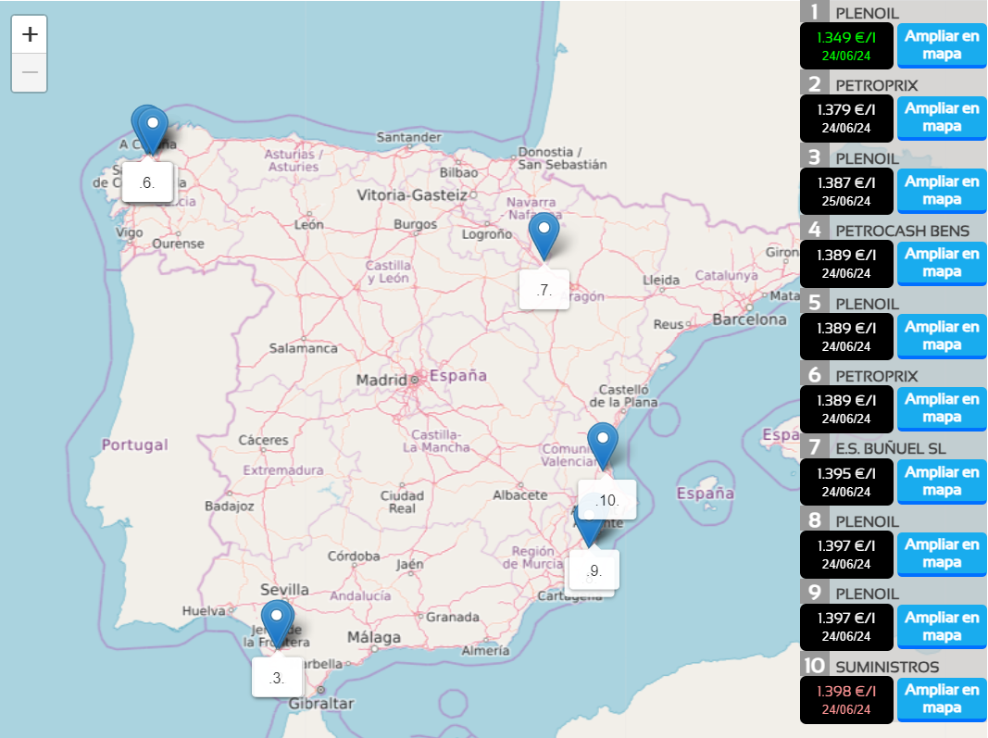The width and height of the screenshot is (988, 738).
Task: Zoom out on the map
Action: tap(30, 72)
